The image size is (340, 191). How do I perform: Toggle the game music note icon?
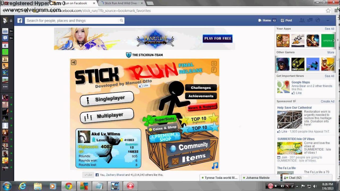215,166
